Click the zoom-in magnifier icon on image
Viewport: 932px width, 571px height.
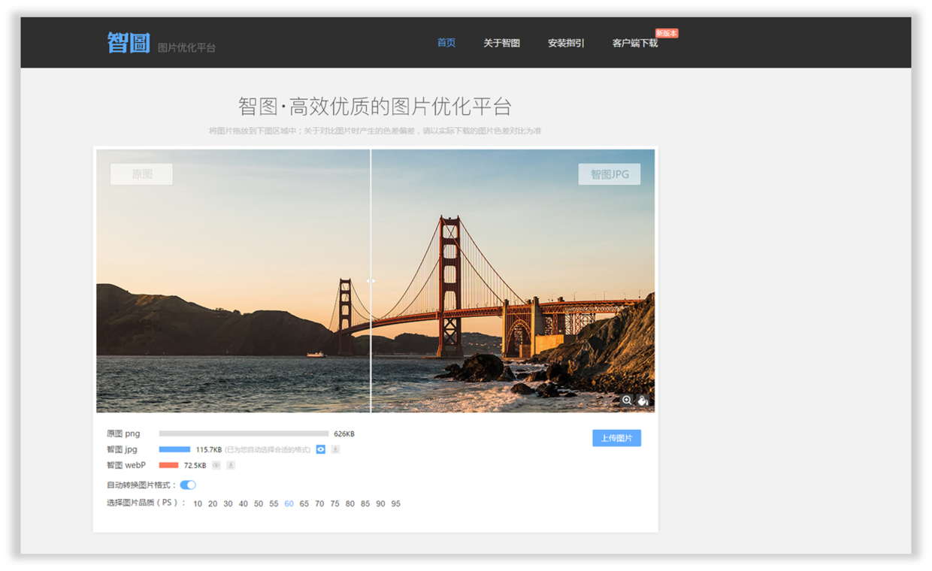point(627,400)
